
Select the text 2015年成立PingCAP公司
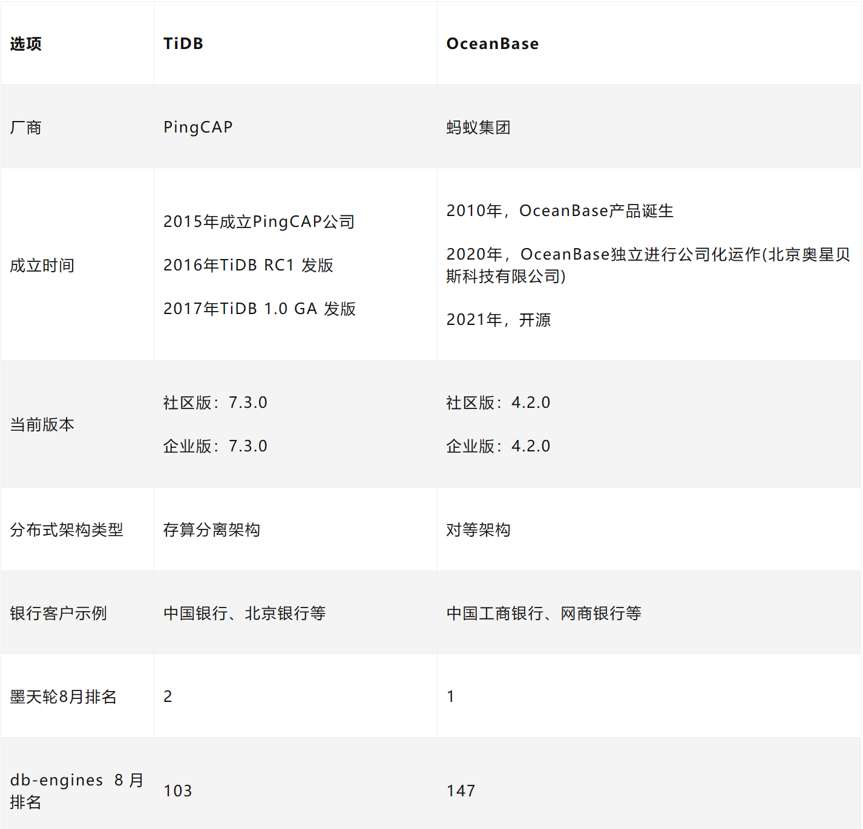pyautogui.click(x=259, y=222)
